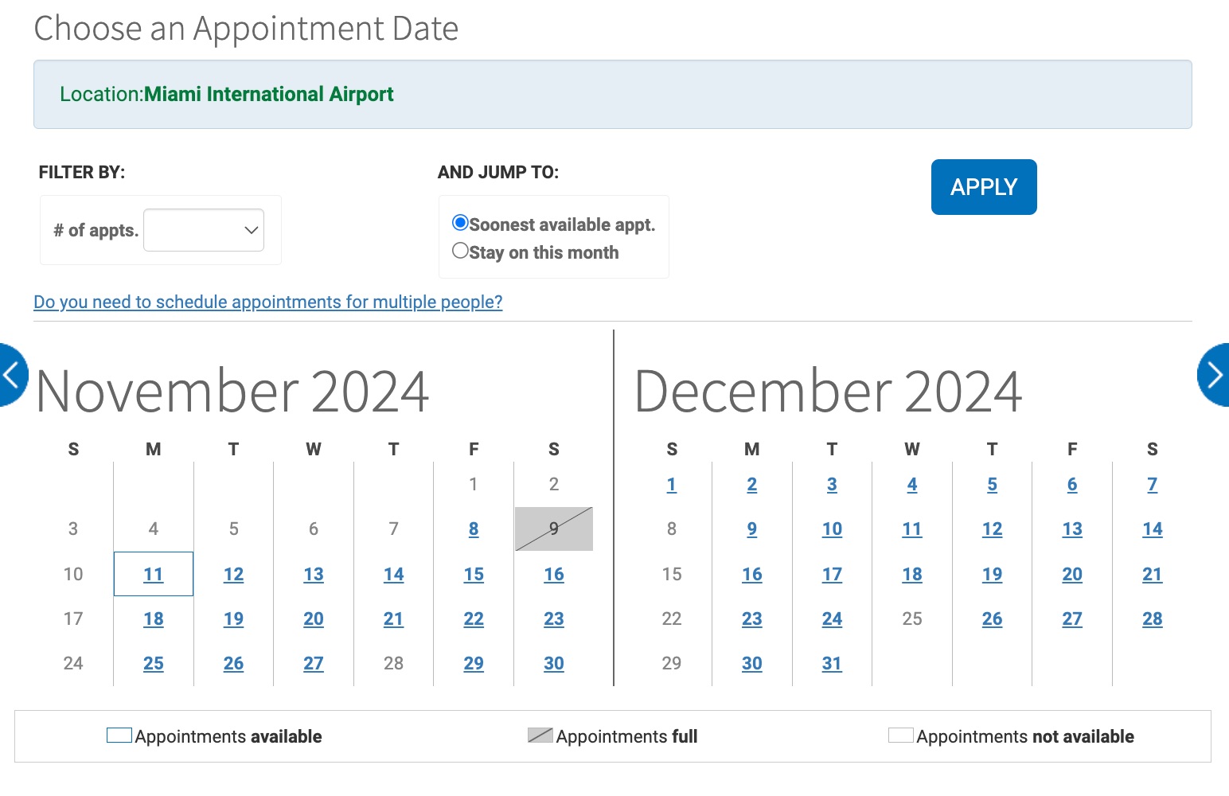
Task: Select November 29 appointment date
Action: 474,663
